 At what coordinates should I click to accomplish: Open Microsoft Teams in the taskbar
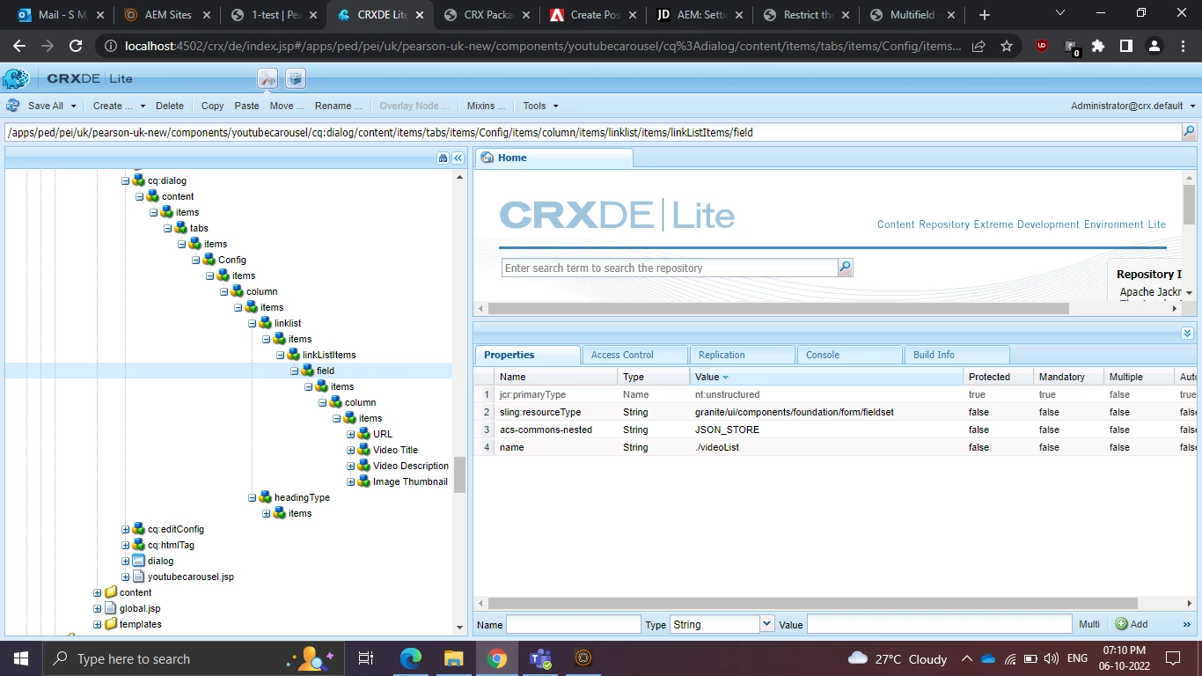pos(539,658)
